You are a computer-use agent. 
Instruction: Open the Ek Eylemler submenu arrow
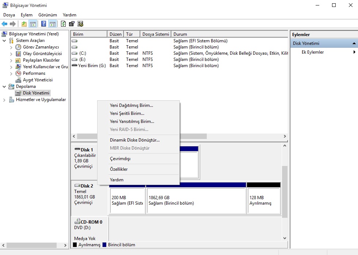pyautogui.click(x=354, y=52)
